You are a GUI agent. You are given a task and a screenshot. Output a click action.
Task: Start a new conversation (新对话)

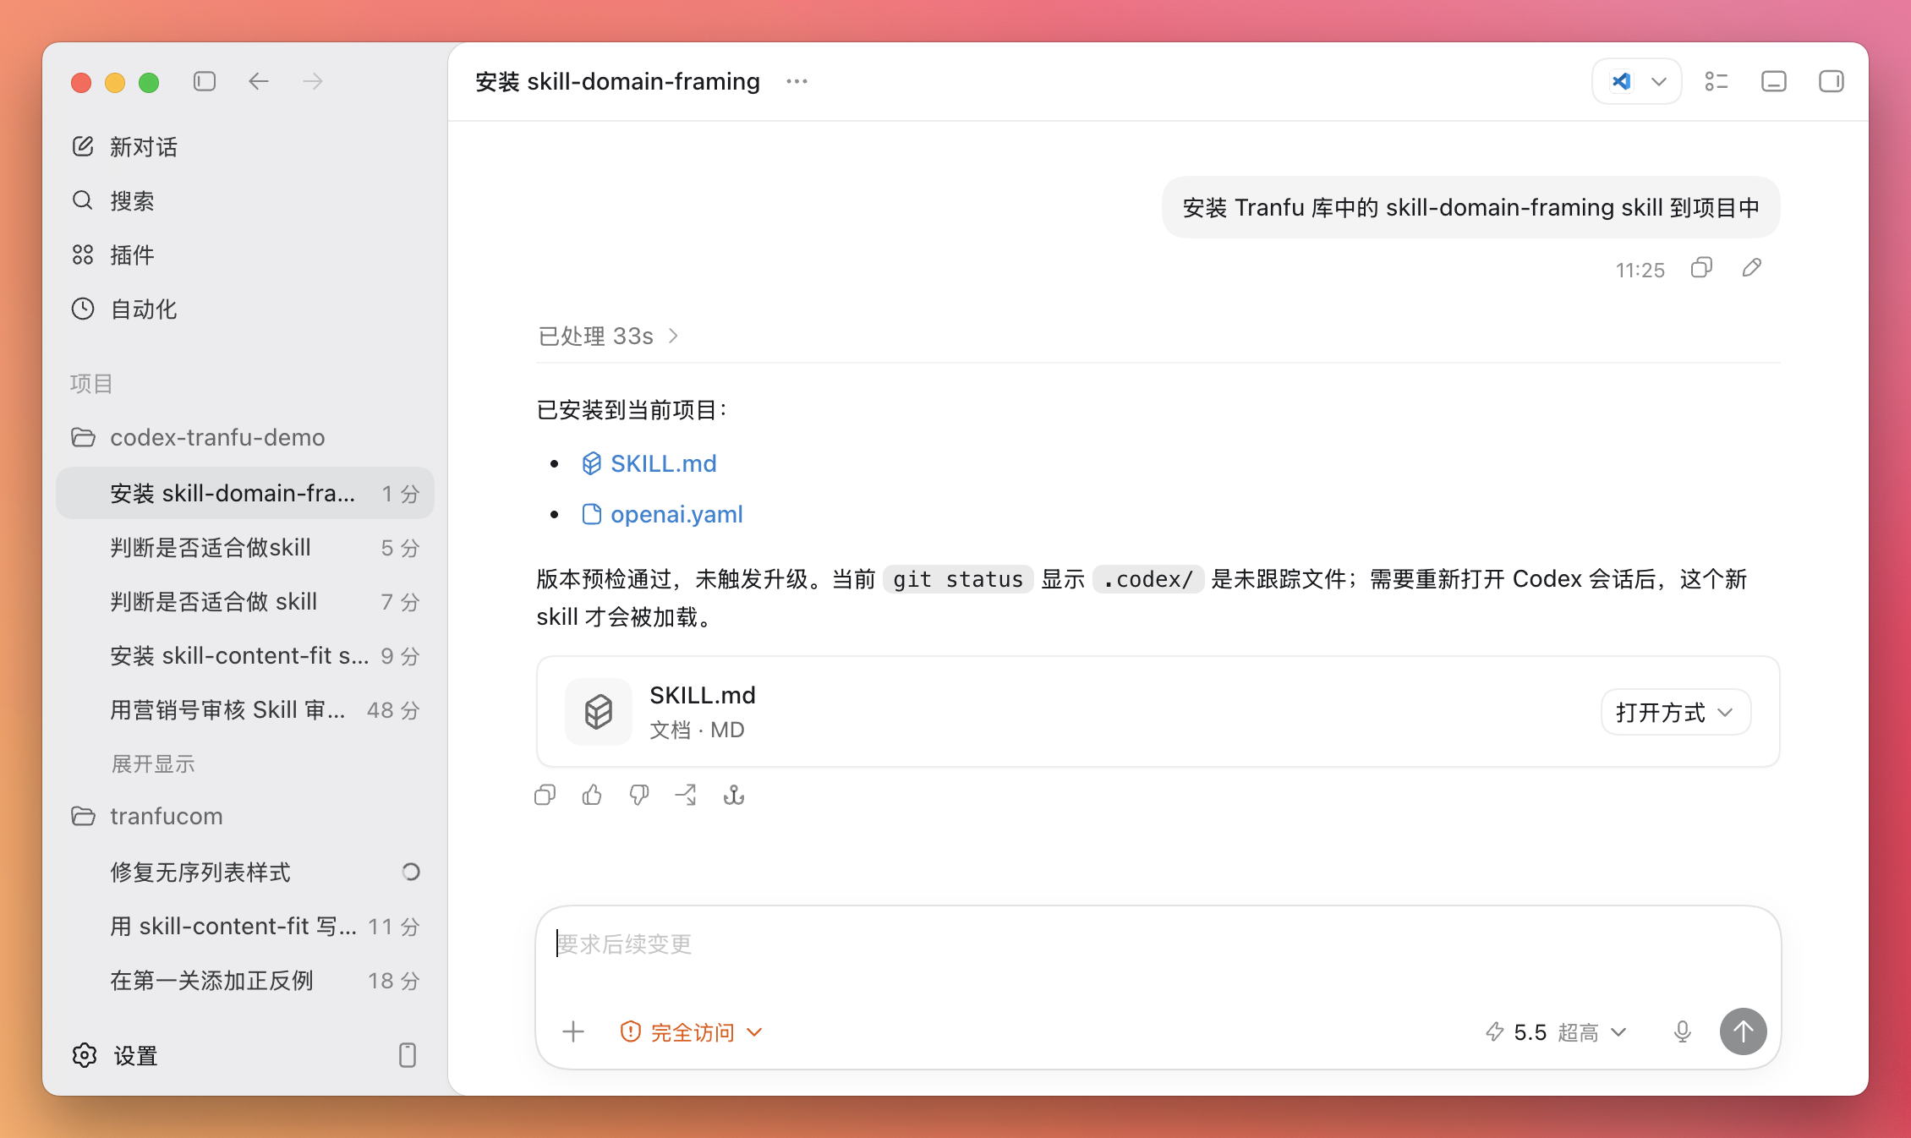point(245,146)
